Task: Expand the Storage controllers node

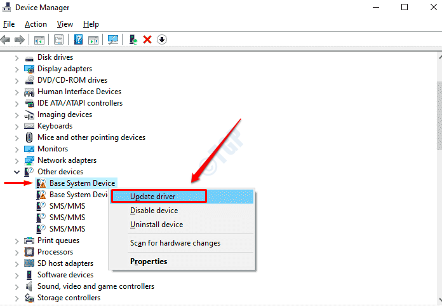Action: pos(17,298)
